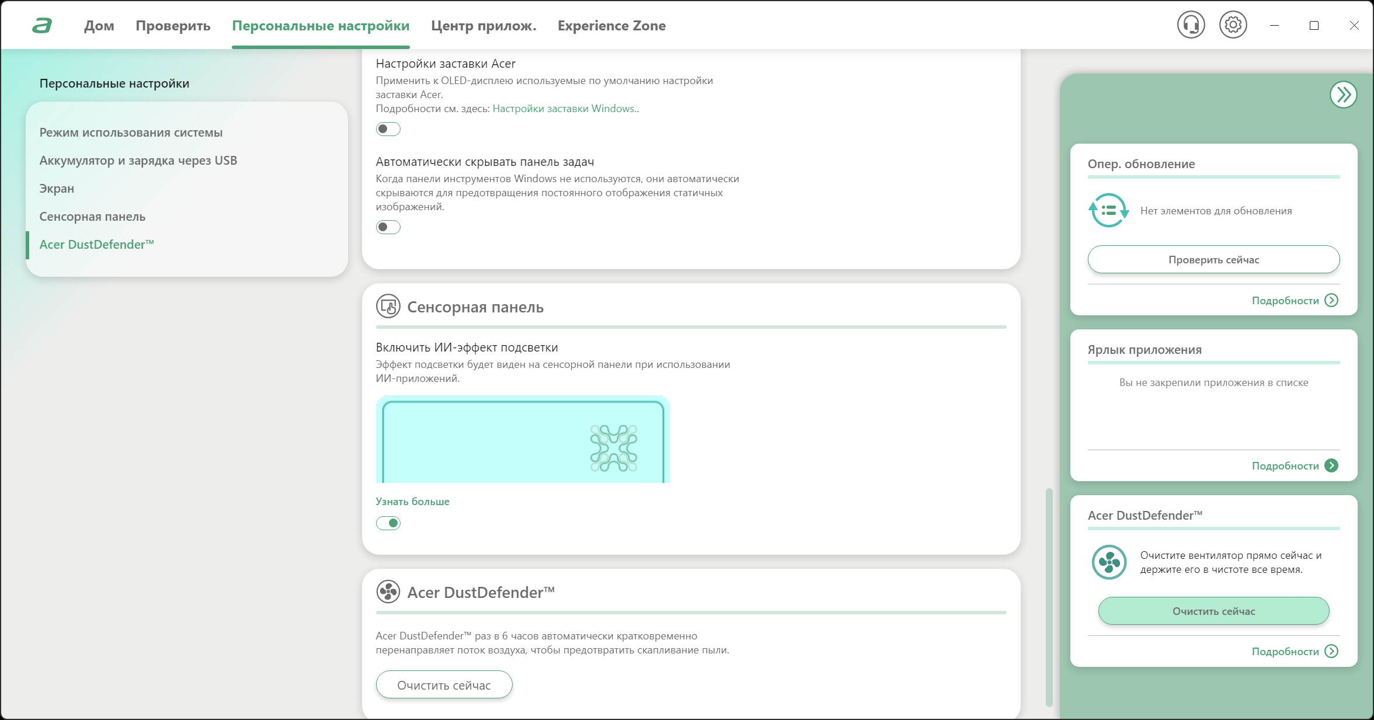Open Подробности arrow under Ярлык приложения
The image size is (1374, 720).
(x=1331, y=465)
